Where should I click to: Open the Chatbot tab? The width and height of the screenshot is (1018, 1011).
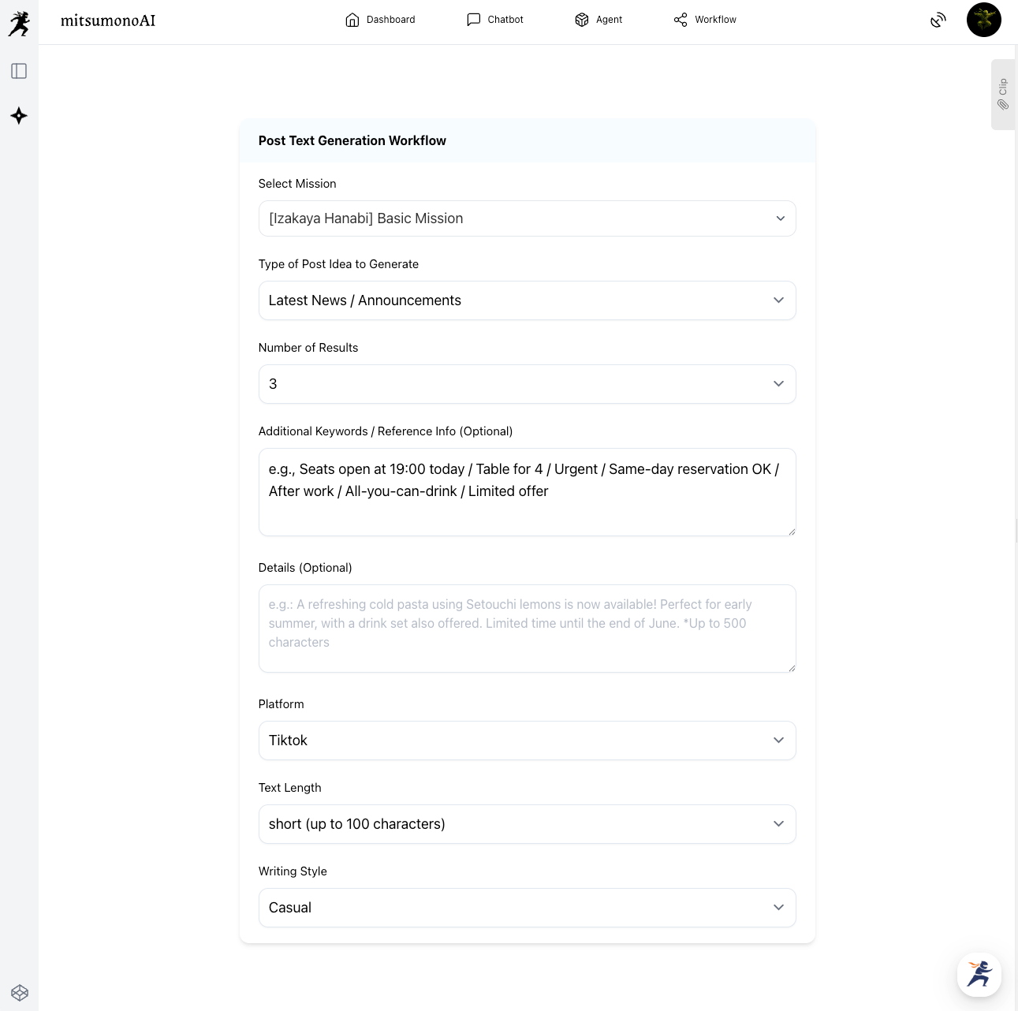[495, 20]
